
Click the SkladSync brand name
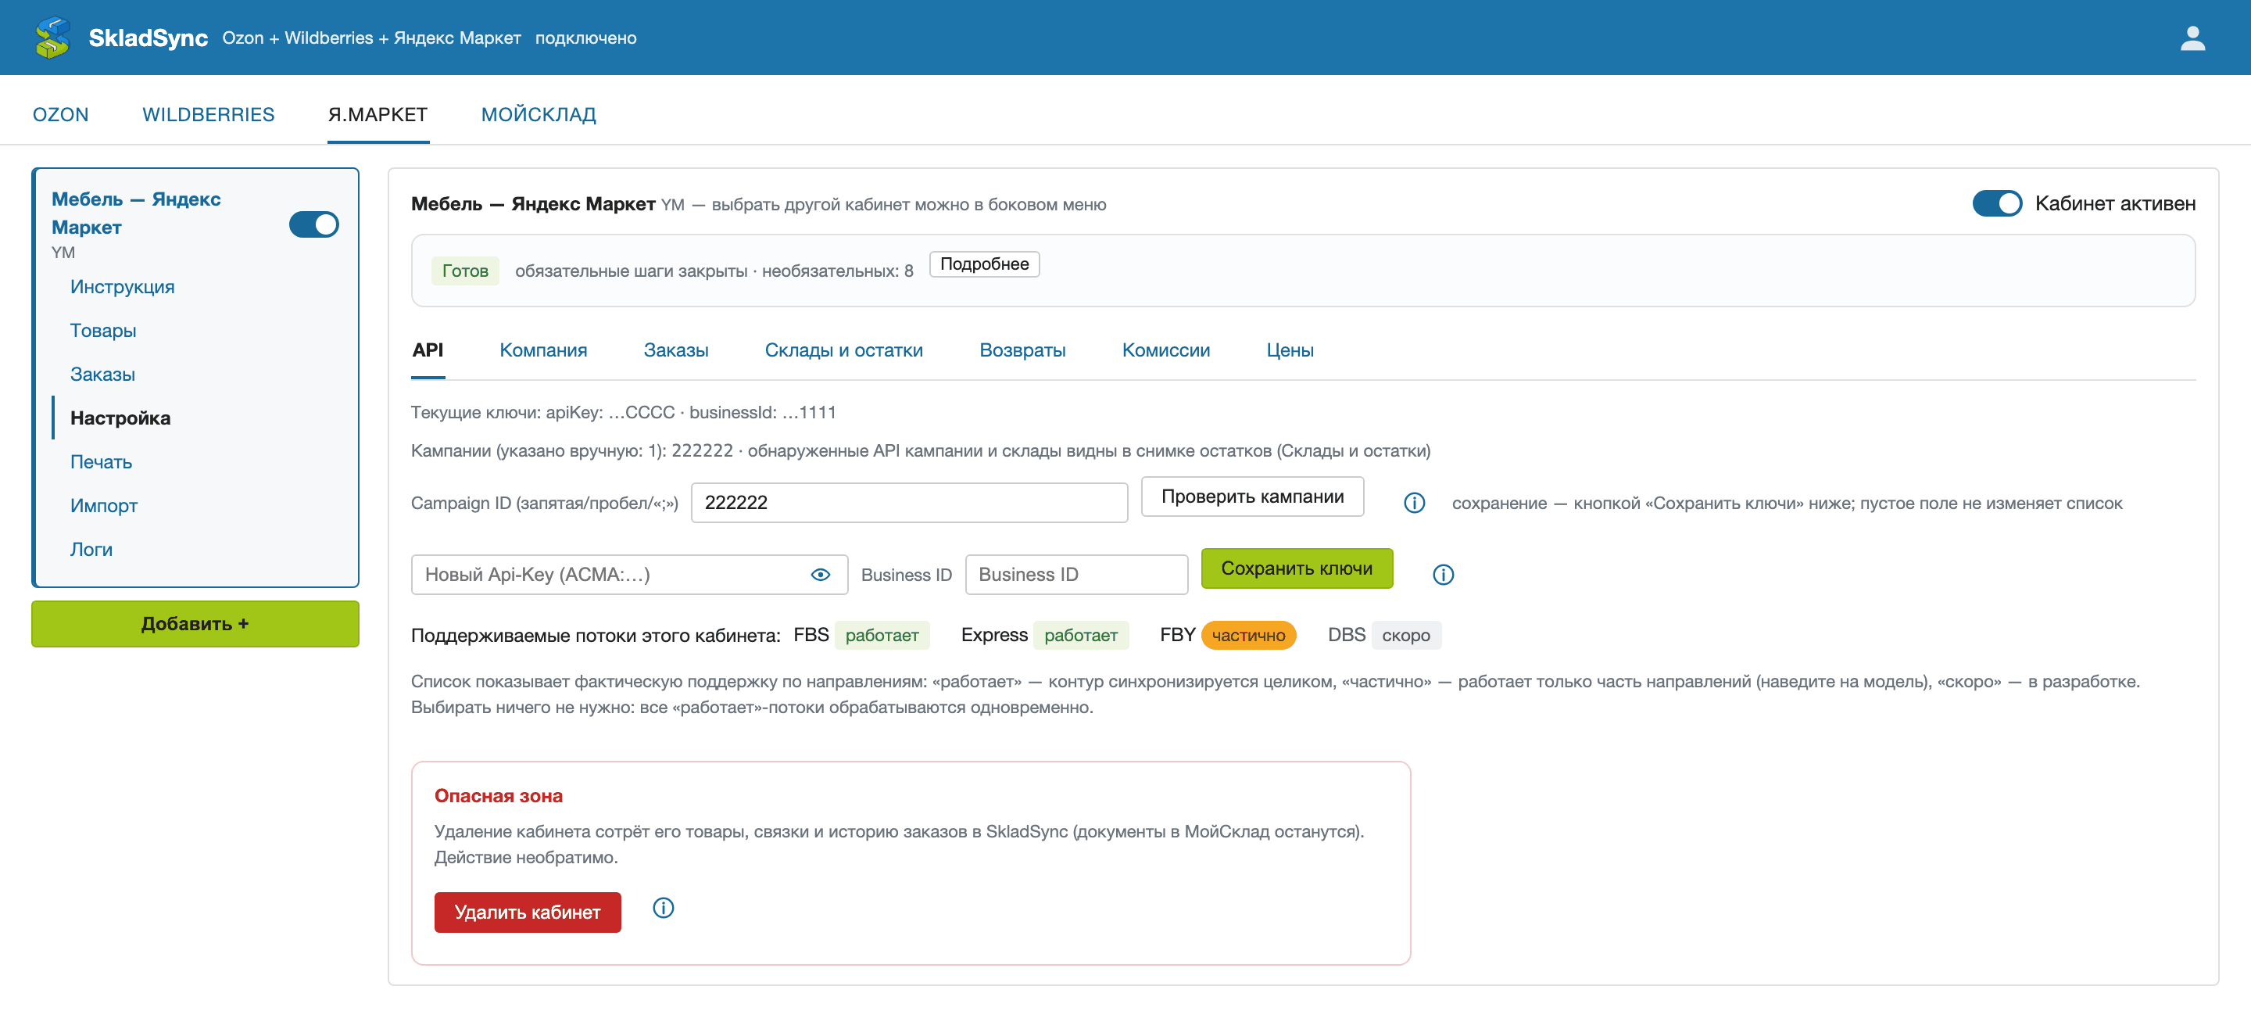[x=148, y=38]
